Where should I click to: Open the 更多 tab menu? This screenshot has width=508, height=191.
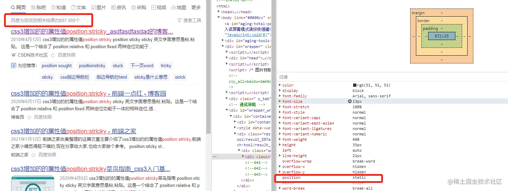196,7
